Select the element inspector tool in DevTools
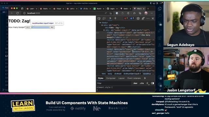Screen dimensions: 209x117 pos(99,19)
